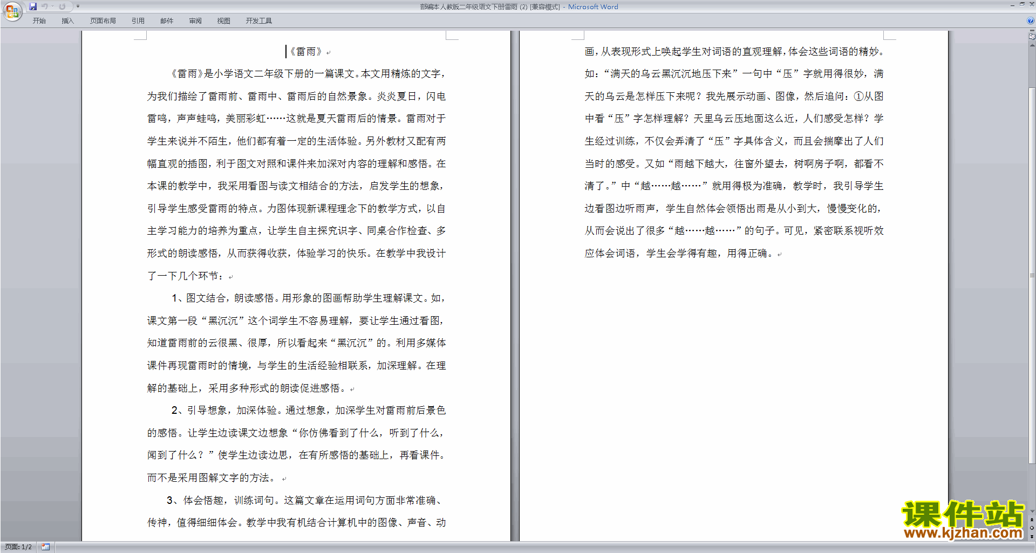Viewport: 1036px width, 553px height.
Task: Open the 邮件 ribbon tab
Action: (x=167, y=21)
